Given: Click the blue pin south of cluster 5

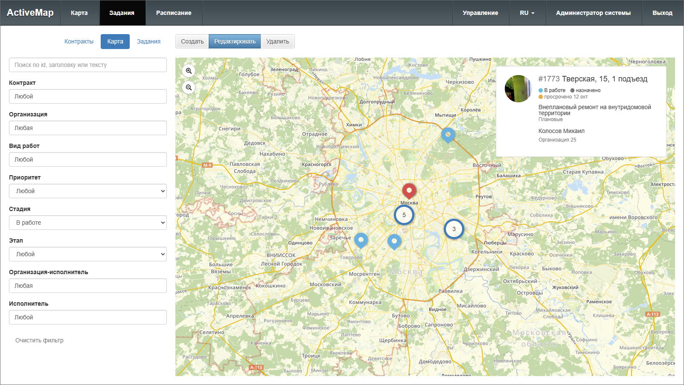Looking at the screenshot, I should pyautogui.click(x=394, y=241).
